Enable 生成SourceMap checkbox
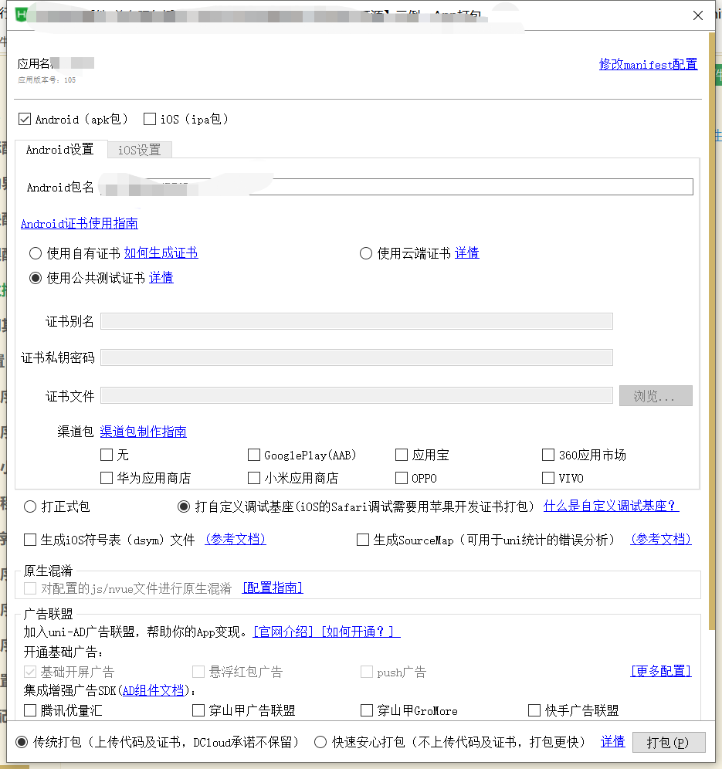The width and height of the screenshot is (722, 769). point(363,540)
